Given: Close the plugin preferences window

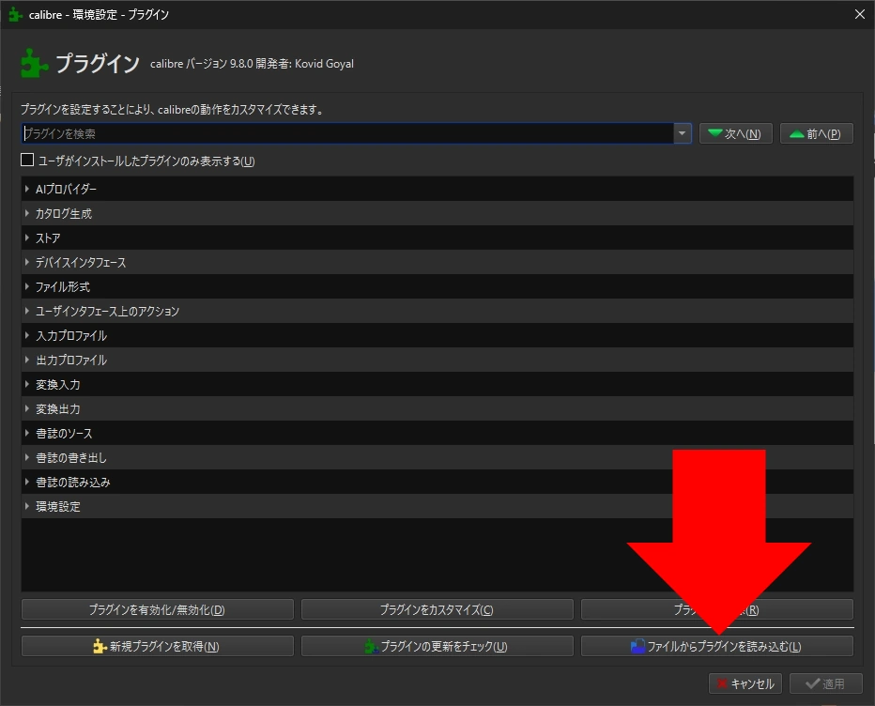Looking at the screenshot, I should 859,14.
